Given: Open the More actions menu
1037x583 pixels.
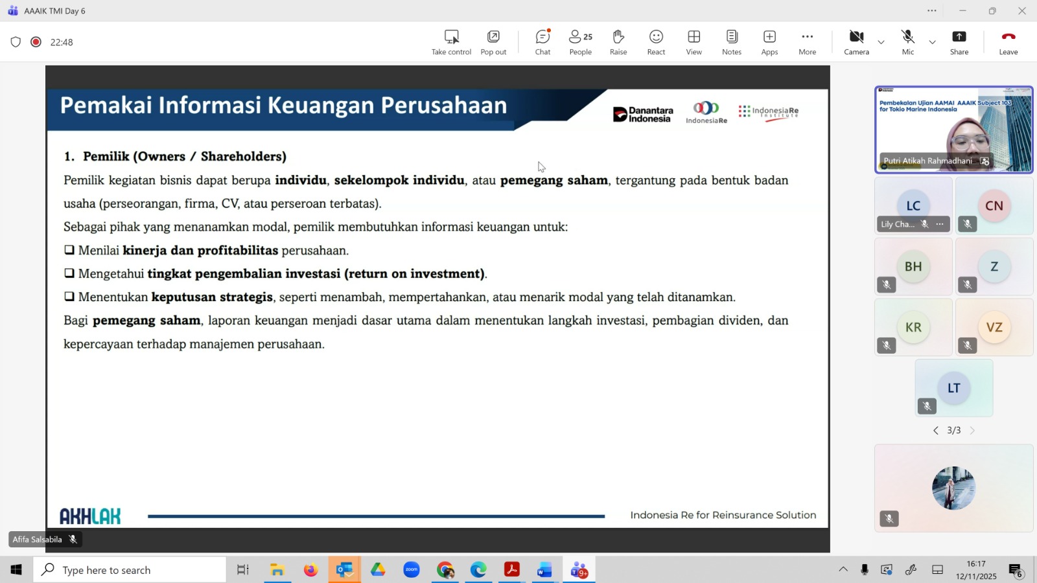Looking at the screenshot, I should (807, 42).
